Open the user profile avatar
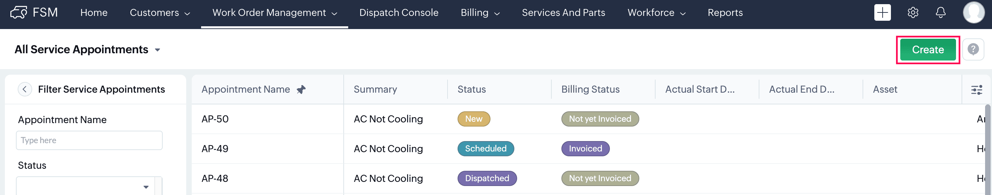The height and width of the screenshot is (195, 992). [x=974, y=13]
